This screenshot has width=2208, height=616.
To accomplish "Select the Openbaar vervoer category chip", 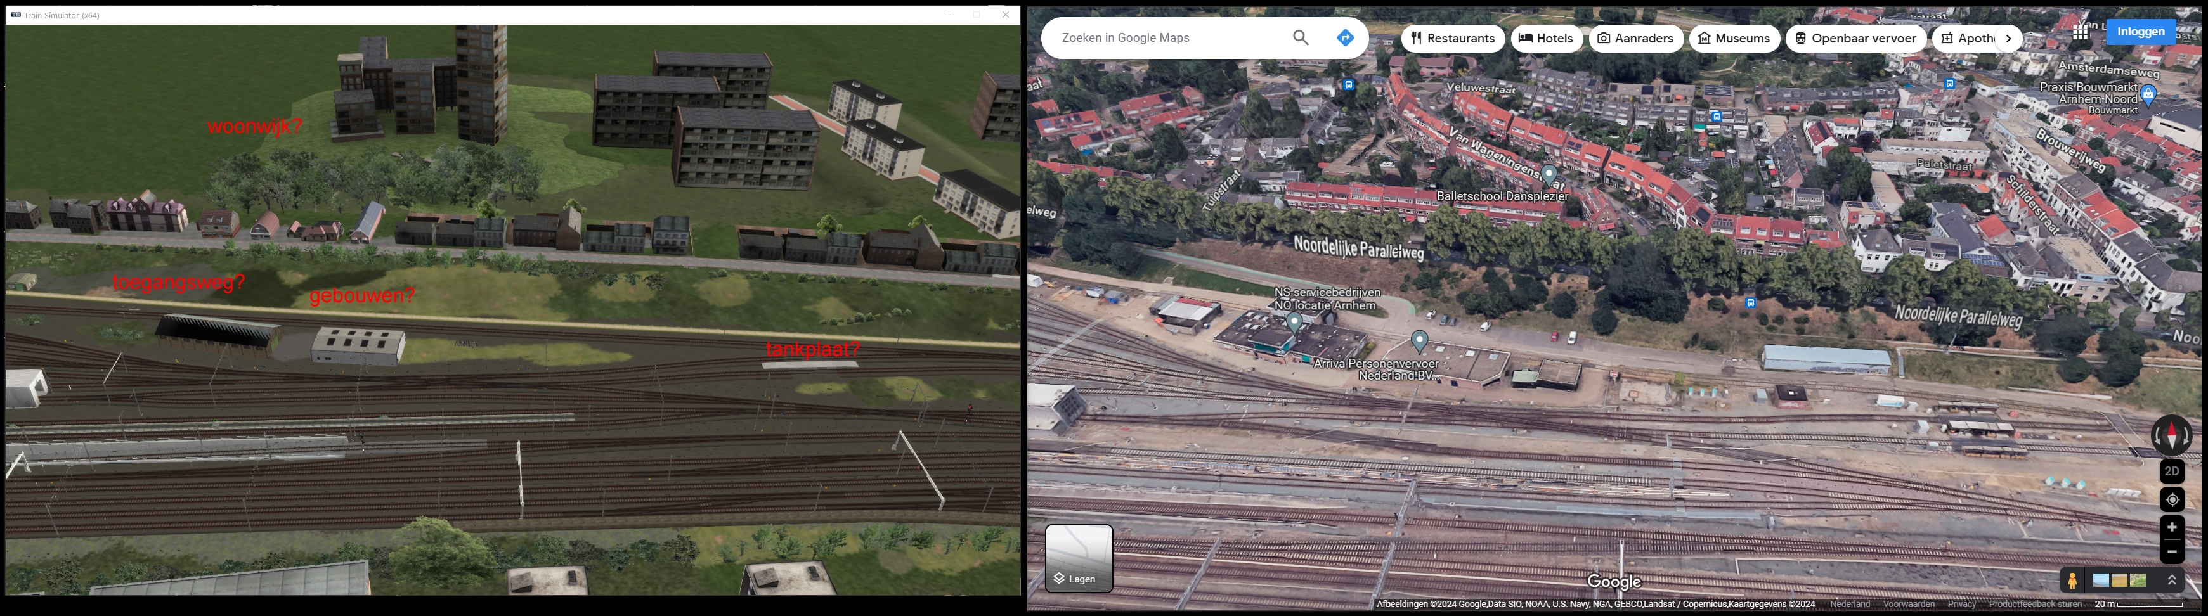I will click(x=1855, y=39).
